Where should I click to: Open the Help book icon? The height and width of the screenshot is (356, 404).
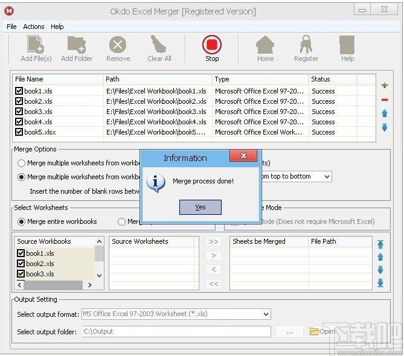(x=347, y=46)
